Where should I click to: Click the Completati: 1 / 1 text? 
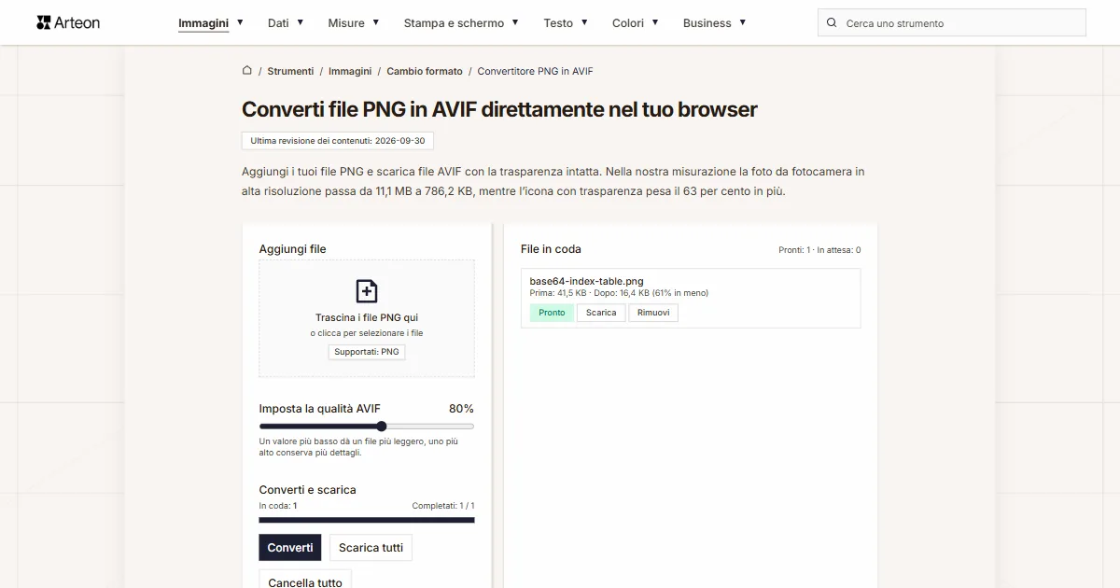[443, 506]
